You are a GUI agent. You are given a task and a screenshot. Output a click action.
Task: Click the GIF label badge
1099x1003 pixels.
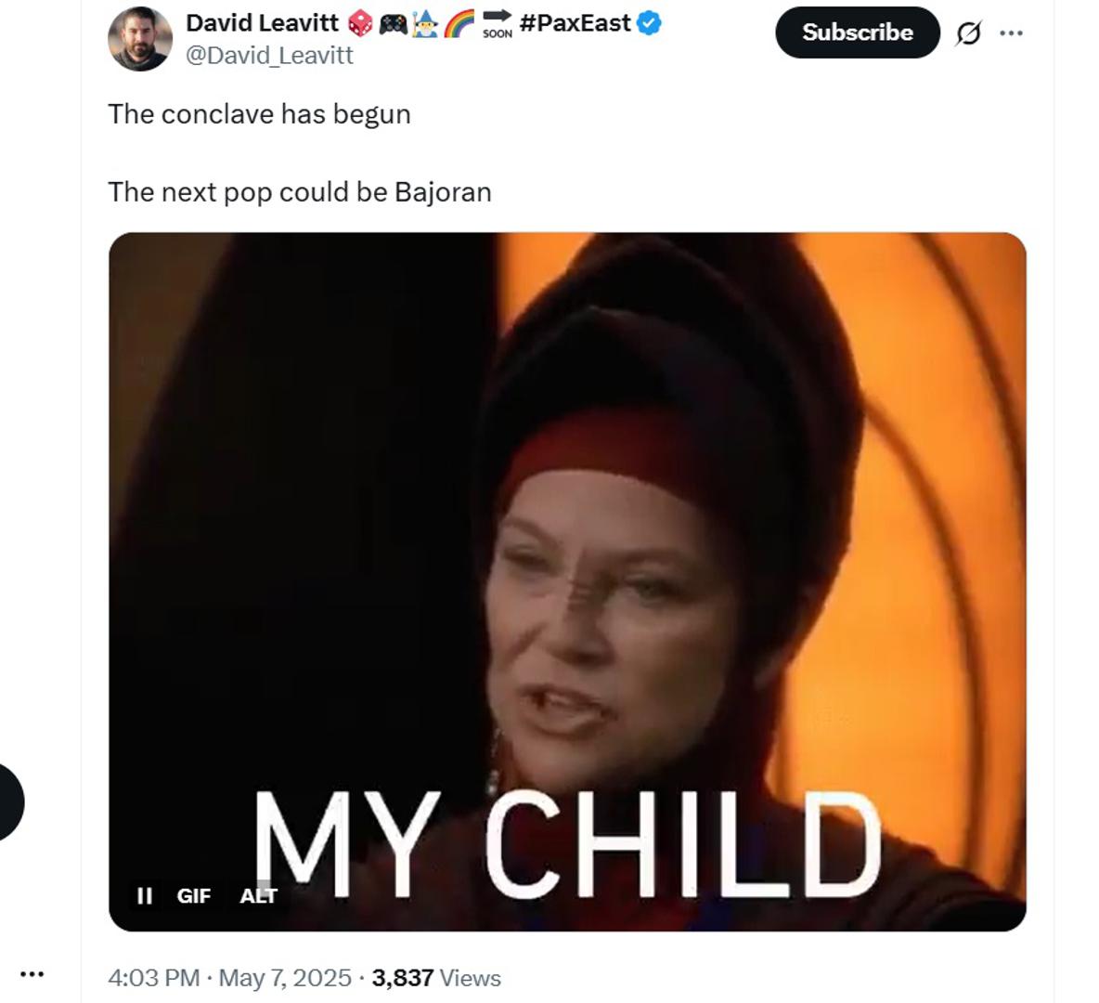click(193, 895)
